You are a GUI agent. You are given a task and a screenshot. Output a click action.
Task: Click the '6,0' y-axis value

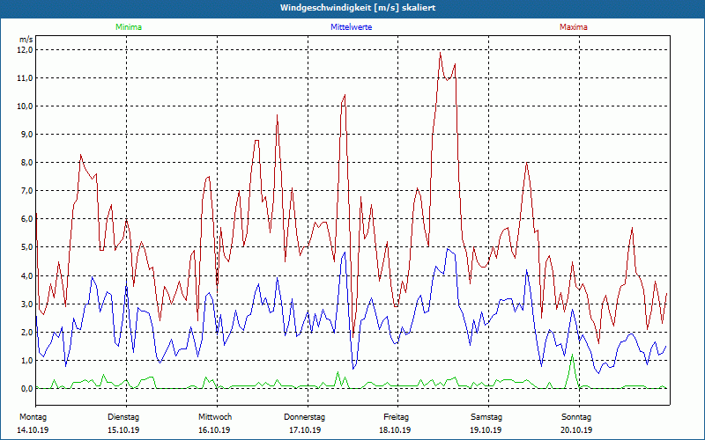[x=26, y=219]
